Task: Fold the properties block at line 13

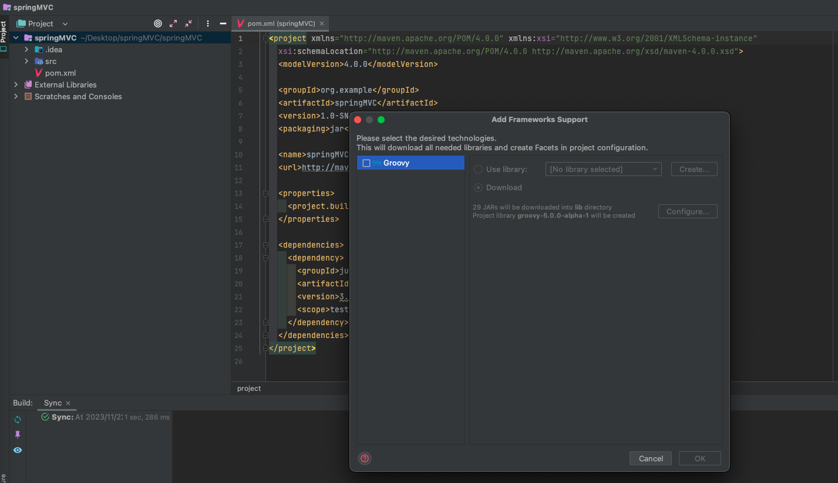Action: coord(265,194)
